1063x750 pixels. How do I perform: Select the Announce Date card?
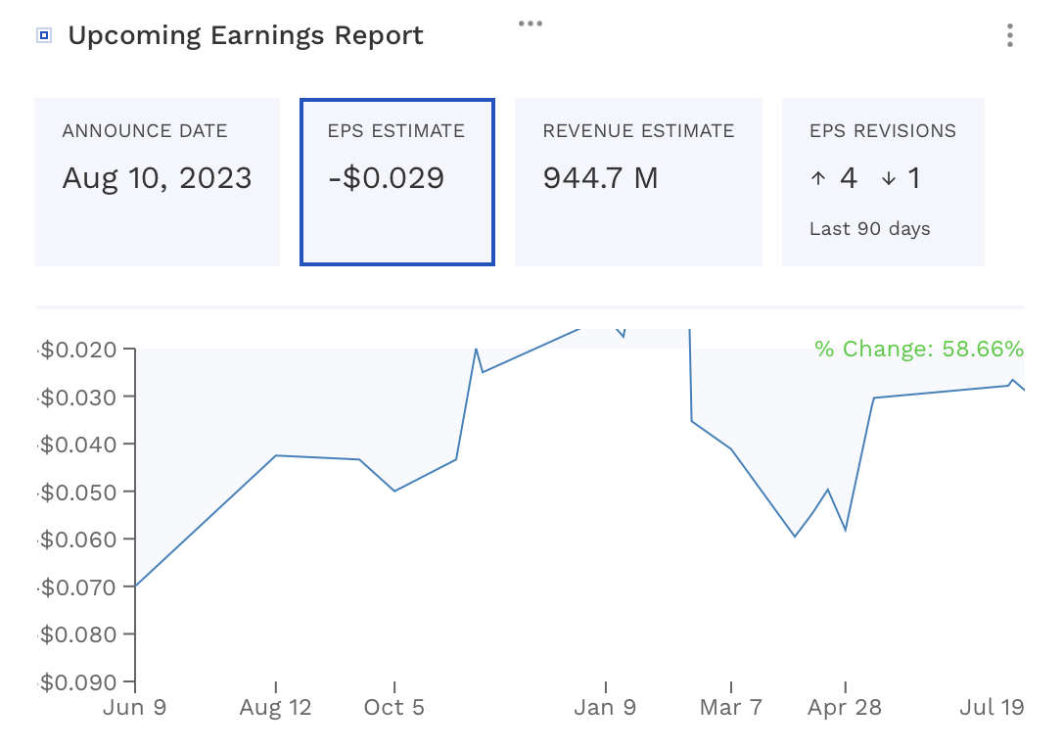click(157, 180)
